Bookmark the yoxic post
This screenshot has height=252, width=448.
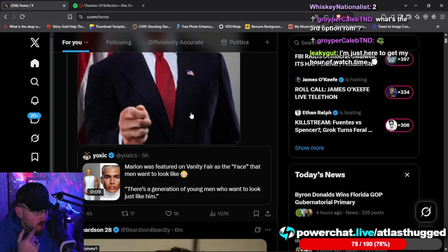(x=256, y=213)
